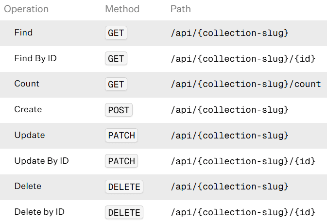This screenshot has height=222, width=327.
Task: Select the Update By ID operation label
Action: (x=41, y=161)
